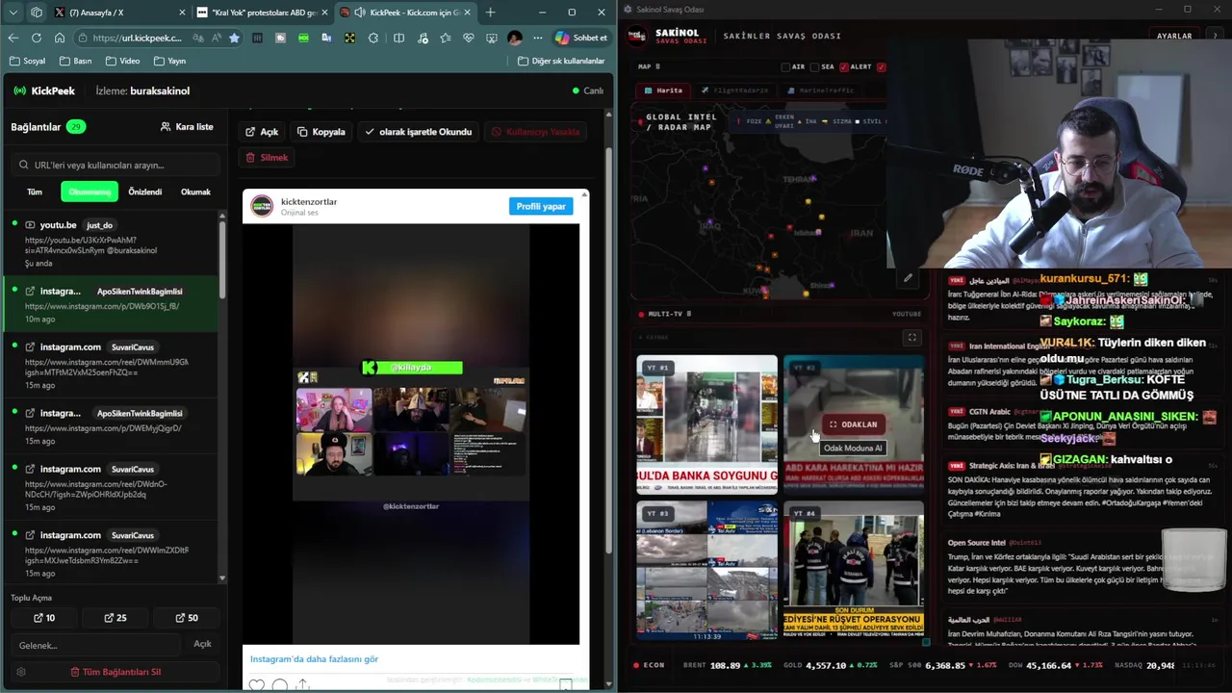Open a new browser tab
The height and width of the screenshot is (693, 1232).
point(491,13)
